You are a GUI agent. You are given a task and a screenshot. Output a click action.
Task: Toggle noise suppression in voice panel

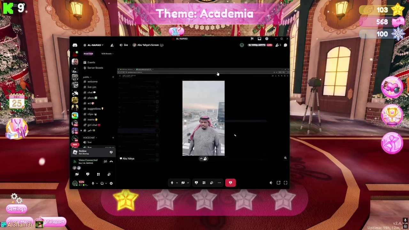pyautogui.click(x=105, y=162)
